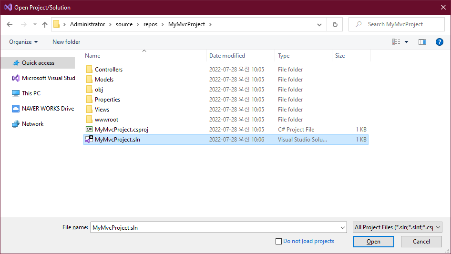Click the repos breadcrumb
Image resolution: width=451 pixels, height=254 pixels.
pos(151,24)
